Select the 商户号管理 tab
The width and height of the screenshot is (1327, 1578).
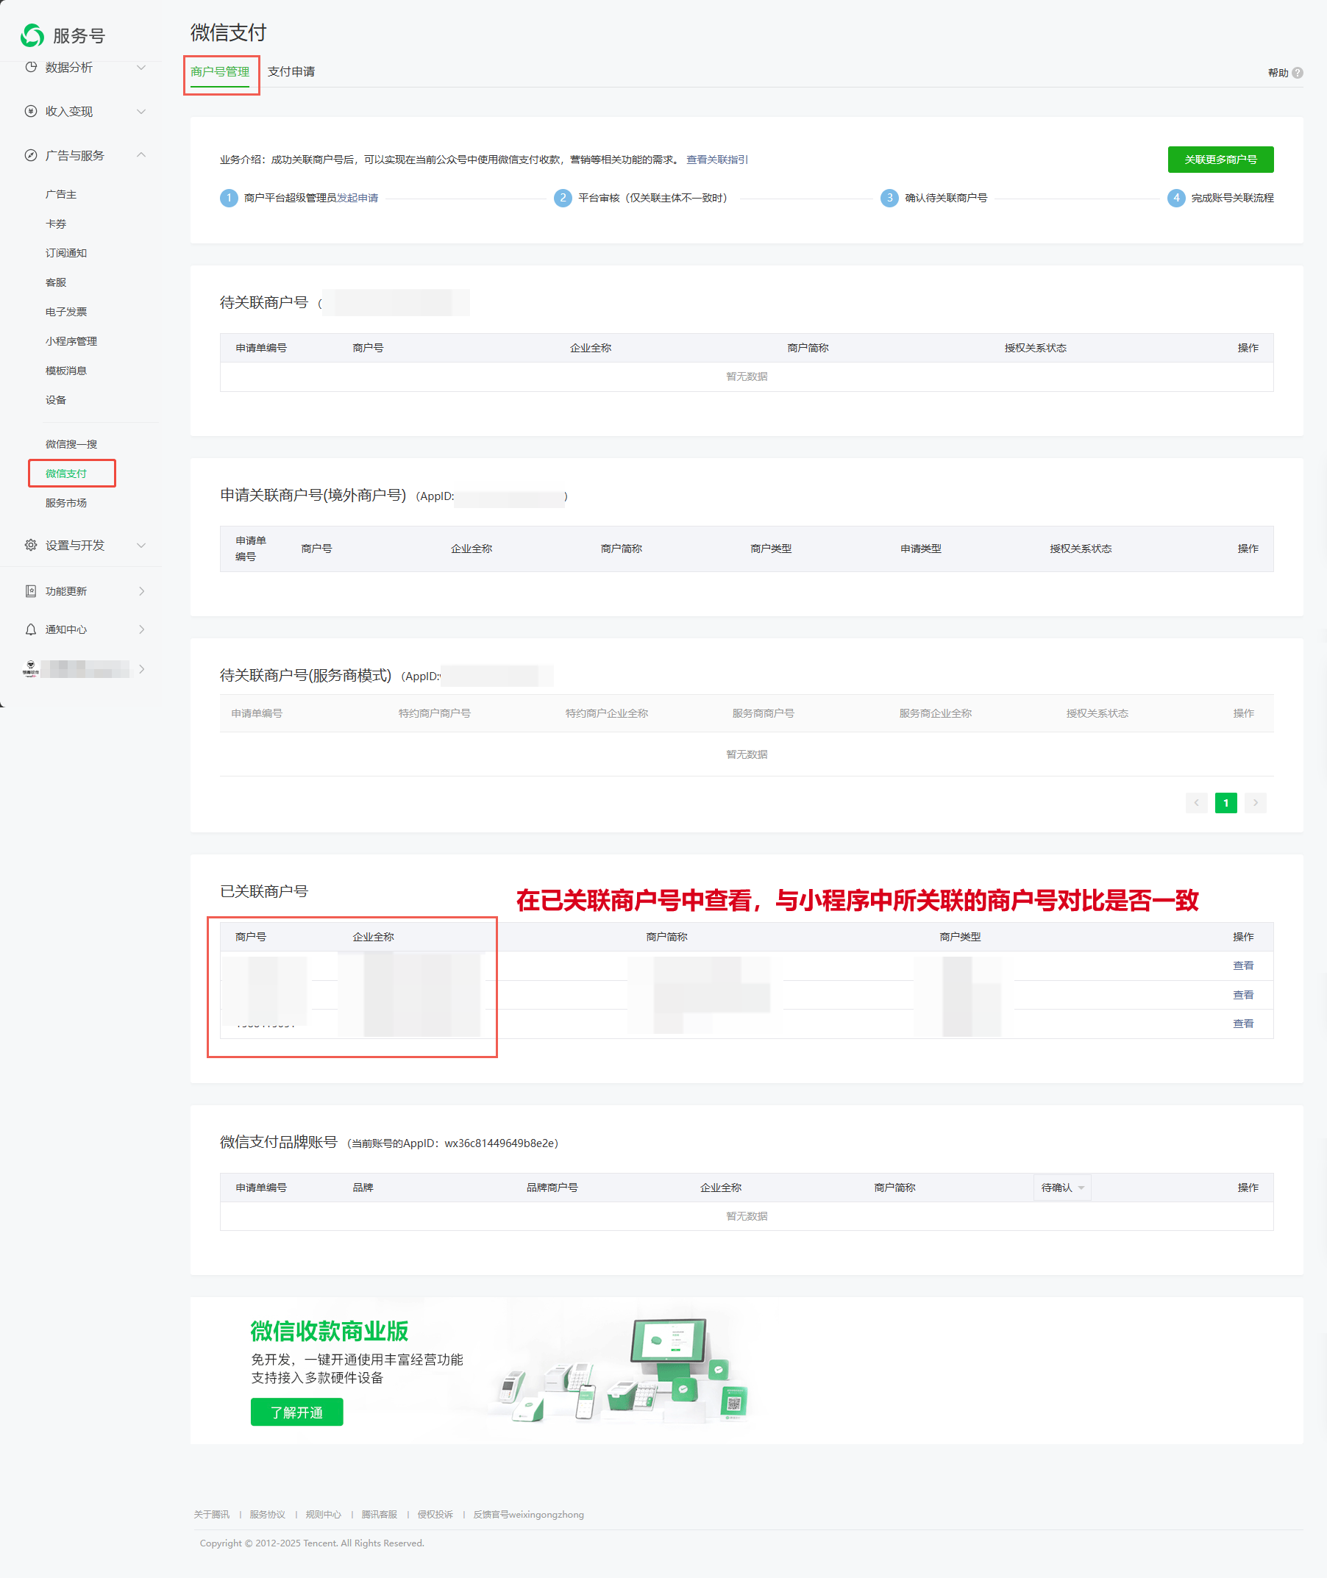pos(220,72)
